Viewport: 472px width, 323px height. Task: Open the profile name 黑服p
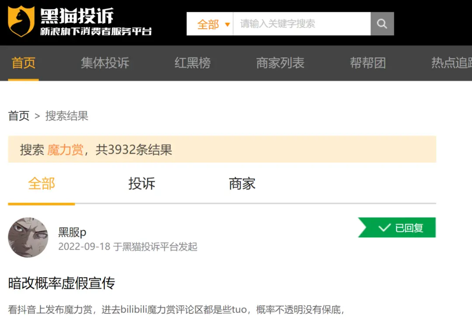72,232
